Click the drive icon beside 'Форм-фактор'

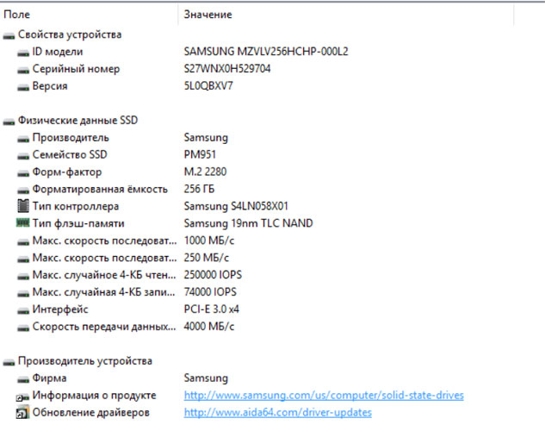pos(23,173)
